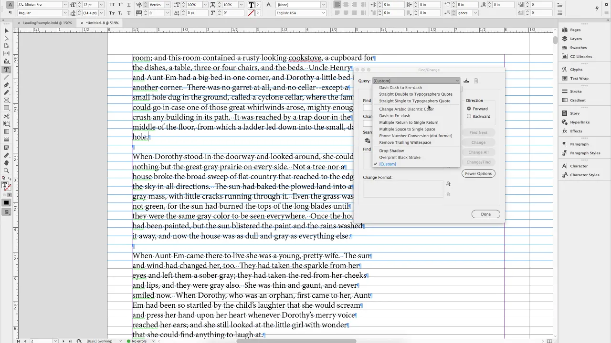The width and height of the screenshot is (611, 343).
Task: Choose Phone Number Conversion (dot format)
Action: [x=416, y=136]
